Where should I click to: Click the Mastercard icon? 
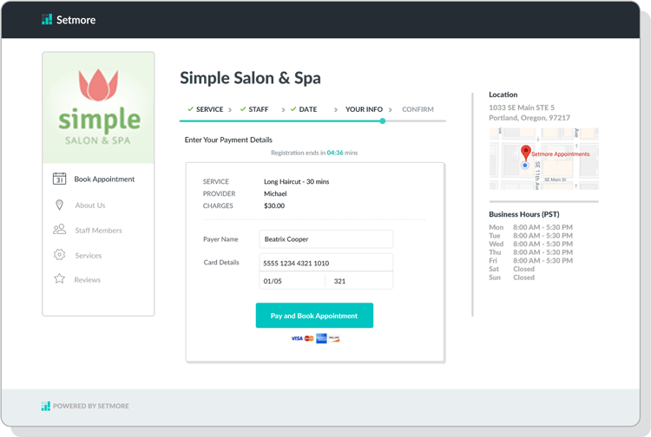tap(309, 338)
